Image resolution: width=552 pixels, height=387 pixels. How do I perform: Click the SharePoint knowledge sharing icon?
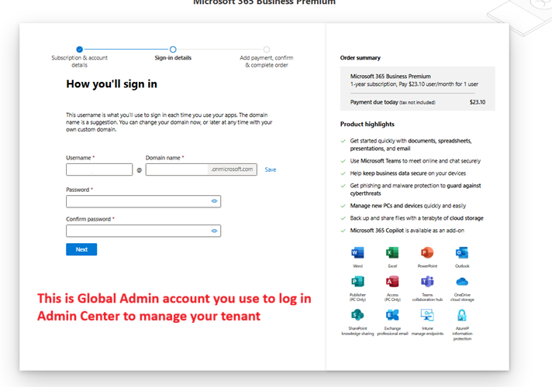click(x=357, y=315)
